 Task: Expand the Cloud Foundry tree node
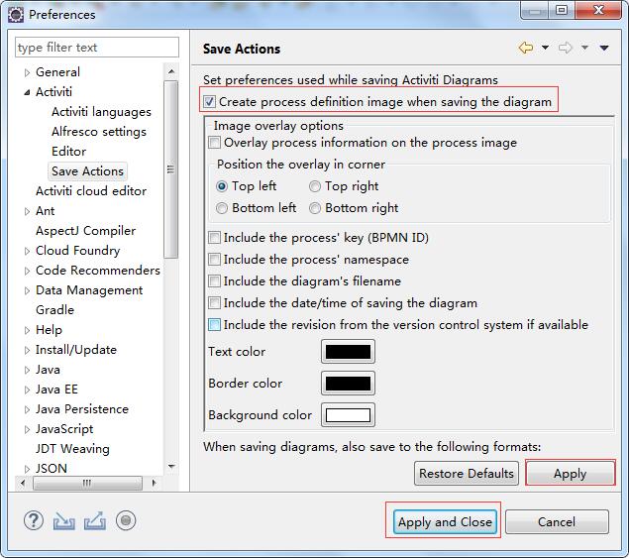tap(27, 251)
